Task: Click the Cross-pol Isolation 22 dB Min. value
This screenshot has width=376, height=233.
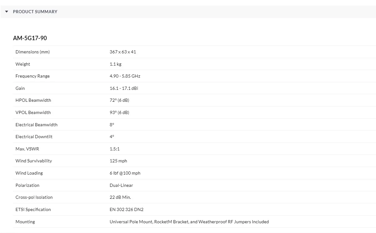Action: (x=120, y=197)
